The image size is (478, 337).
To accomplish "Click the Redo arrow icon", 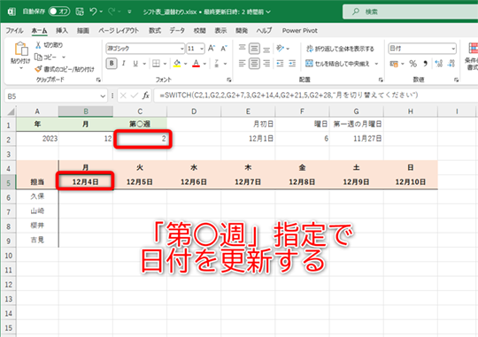I will [x=112, y=11].
